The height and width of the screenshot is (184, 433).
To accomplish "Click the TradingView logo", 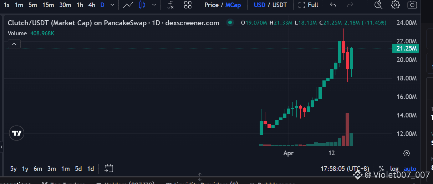I will 17,133.
